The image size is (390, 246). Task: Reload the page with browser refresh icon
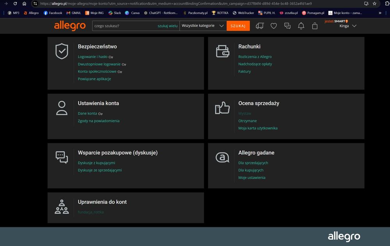point(15,4)
